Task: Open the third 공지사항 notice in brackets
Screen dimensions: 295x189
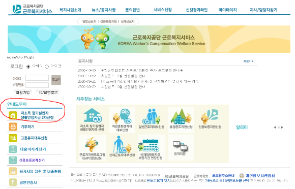Action: coord(150,81)
